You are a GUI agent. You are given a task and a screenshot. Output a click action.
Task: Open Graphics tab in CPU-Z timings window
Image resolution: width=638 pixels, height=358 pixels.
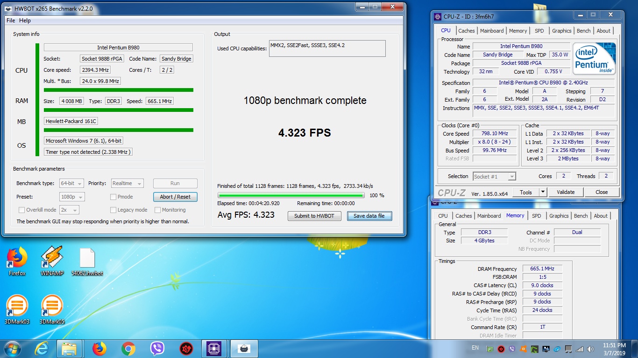559,216
